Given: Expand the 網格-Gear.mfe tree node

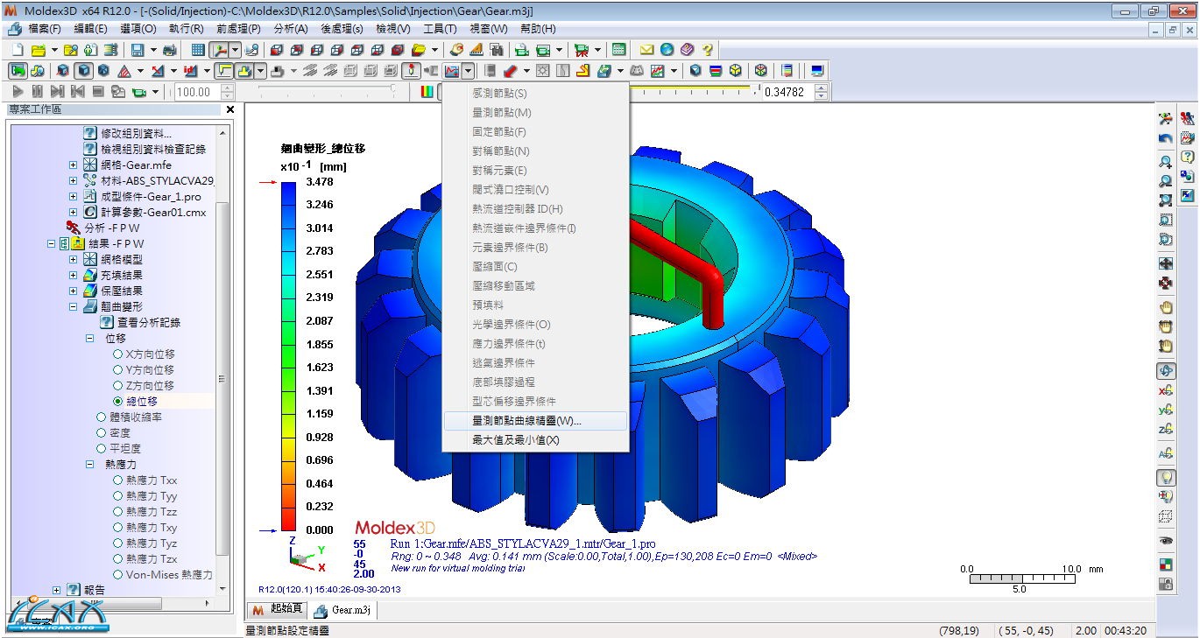Looking at the screenshot, I should pos(74,165).
